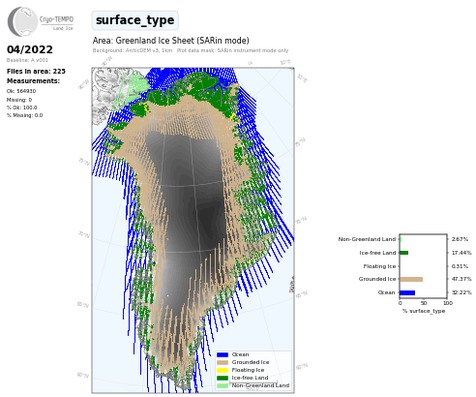476x397 pixels.
Task: Click the Grounded Ice bar in chart
Action: (x=411, y=279)
